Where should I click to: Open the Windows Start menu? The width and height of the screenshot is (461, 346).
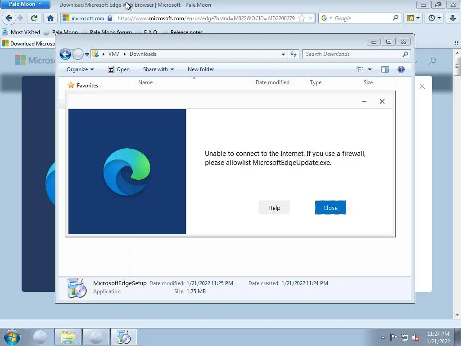12,337
